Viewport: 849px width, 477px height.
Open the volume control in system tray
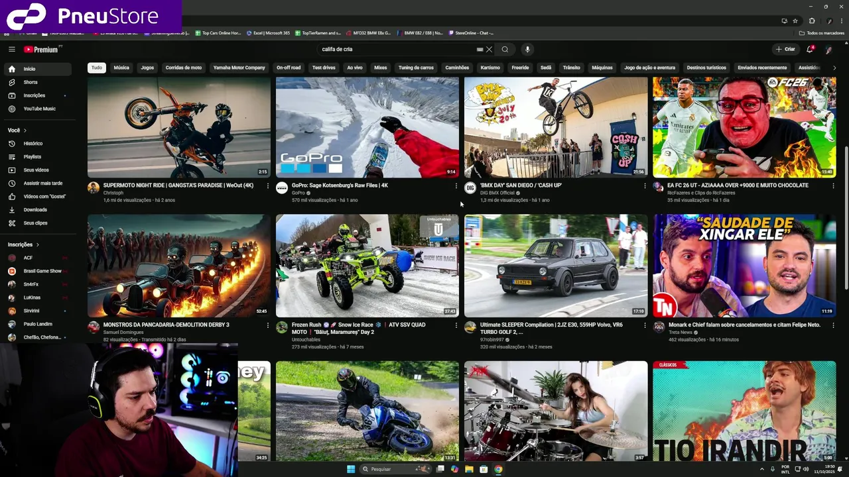point(806,469)
